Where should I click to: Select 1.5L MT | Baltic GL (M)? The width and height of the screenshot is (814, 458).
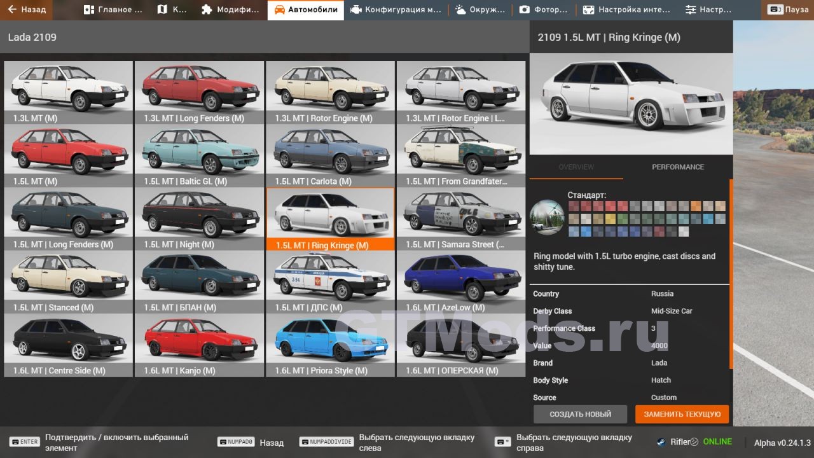pos(200,155)
